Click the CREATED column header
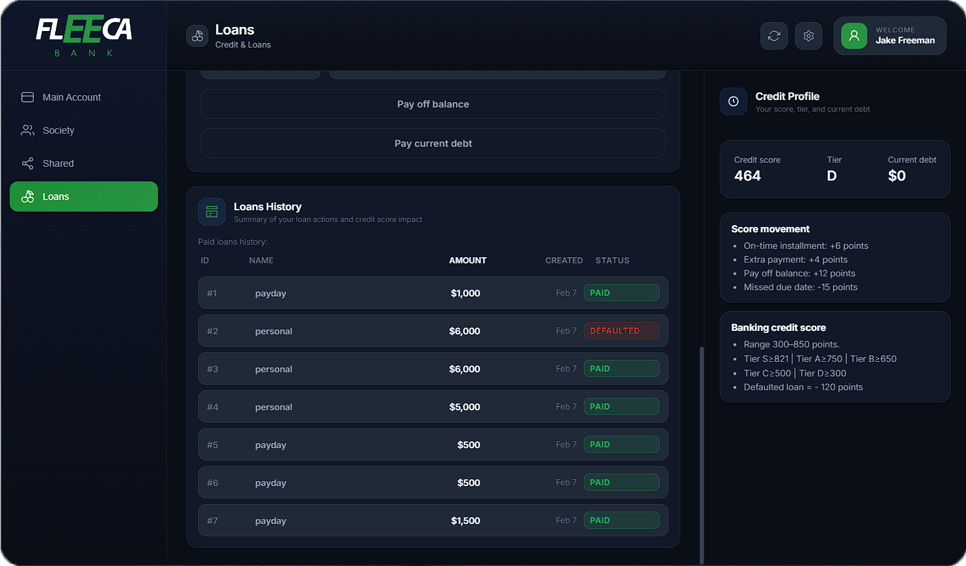 click(x=564, y=261)
